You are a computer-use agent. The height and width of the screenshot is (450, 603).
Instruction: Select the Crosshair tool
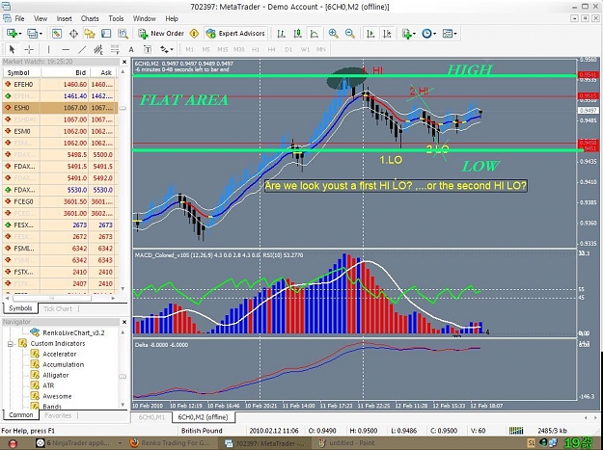[29, 49]
